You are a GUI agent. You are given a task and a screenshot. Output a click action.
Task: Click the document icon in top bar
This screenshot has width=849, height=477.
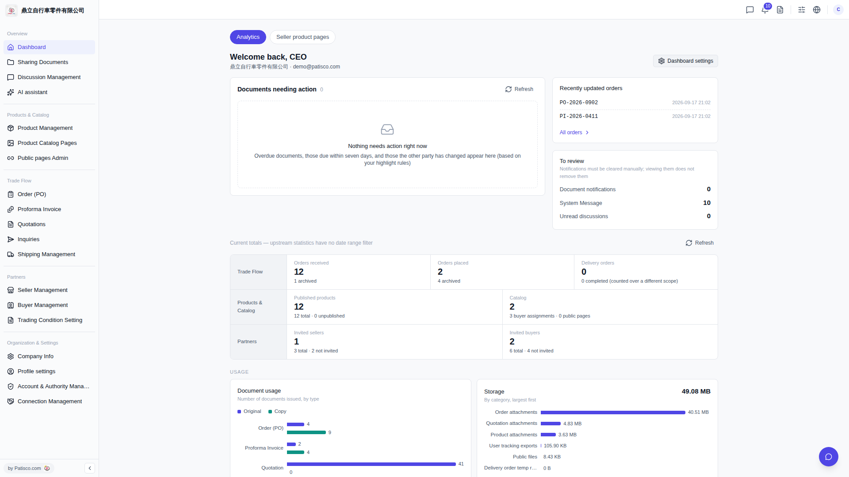click(x=780, y=10)
